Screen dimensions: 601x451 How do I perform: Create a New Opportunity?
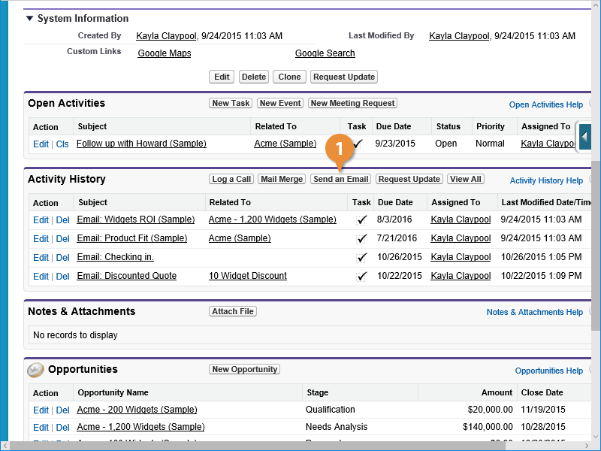(x=244, y=369)
